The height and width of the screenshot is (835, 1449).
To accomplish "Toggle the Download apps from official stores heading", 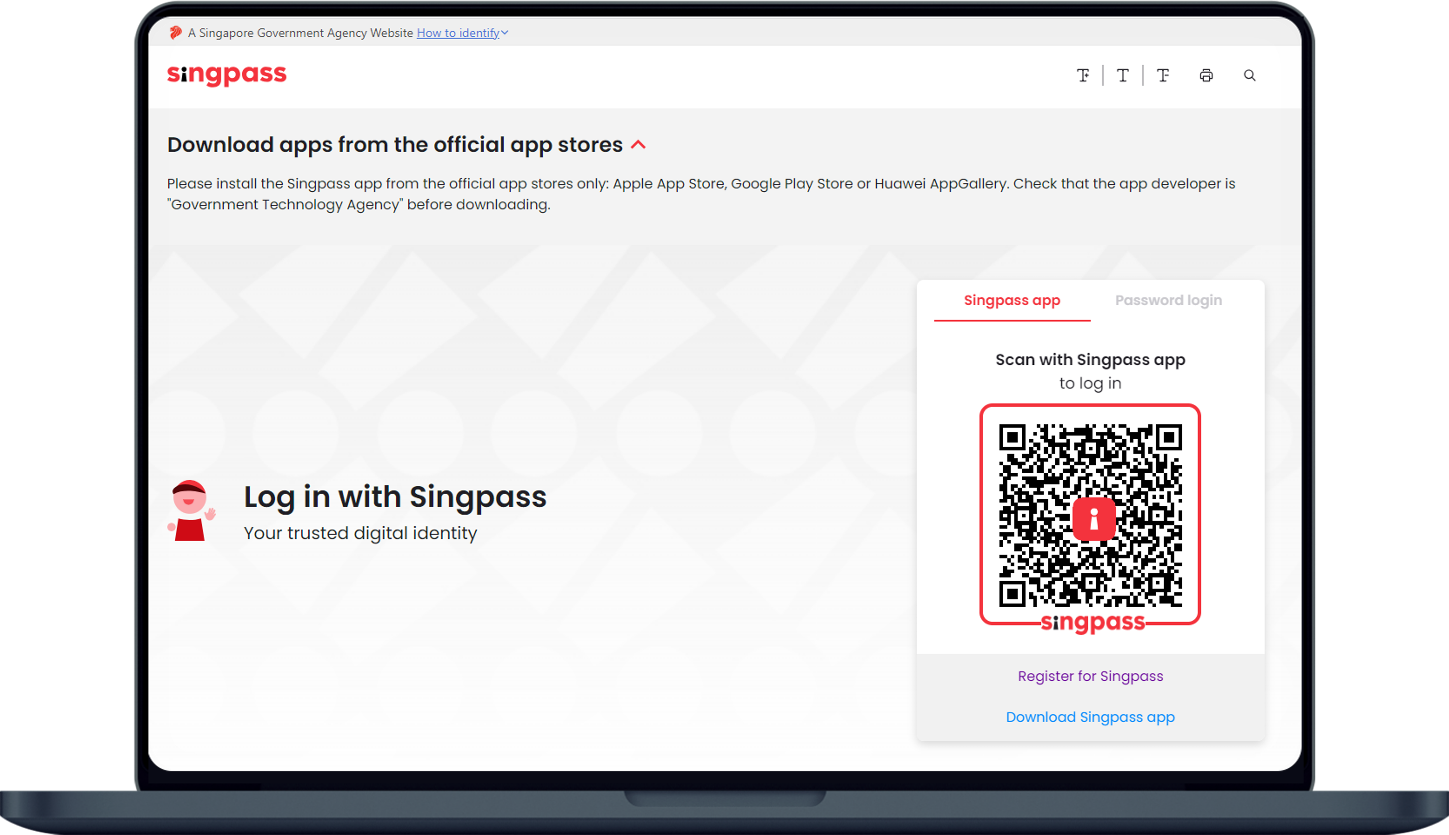I will click(x=394, y=144).
